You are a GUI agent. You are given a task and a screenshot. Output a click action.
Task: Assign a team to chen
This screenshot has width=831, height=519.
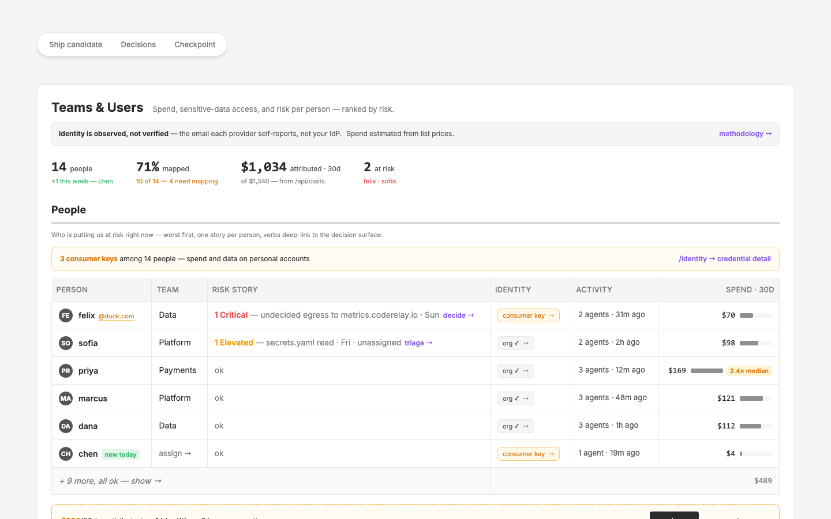pos(175,454)
